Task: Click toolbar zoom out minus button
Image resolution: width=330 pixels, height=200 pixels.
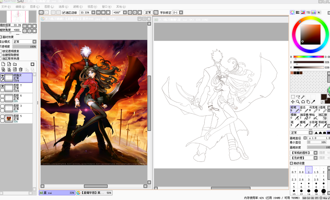Action: coord(98,13)
